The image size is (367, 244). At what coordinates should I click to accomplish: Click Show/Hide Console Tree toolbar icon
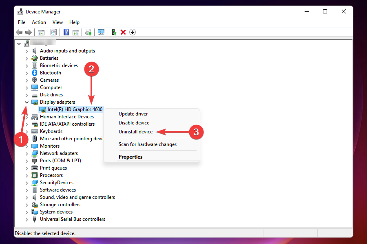[41, 32]
